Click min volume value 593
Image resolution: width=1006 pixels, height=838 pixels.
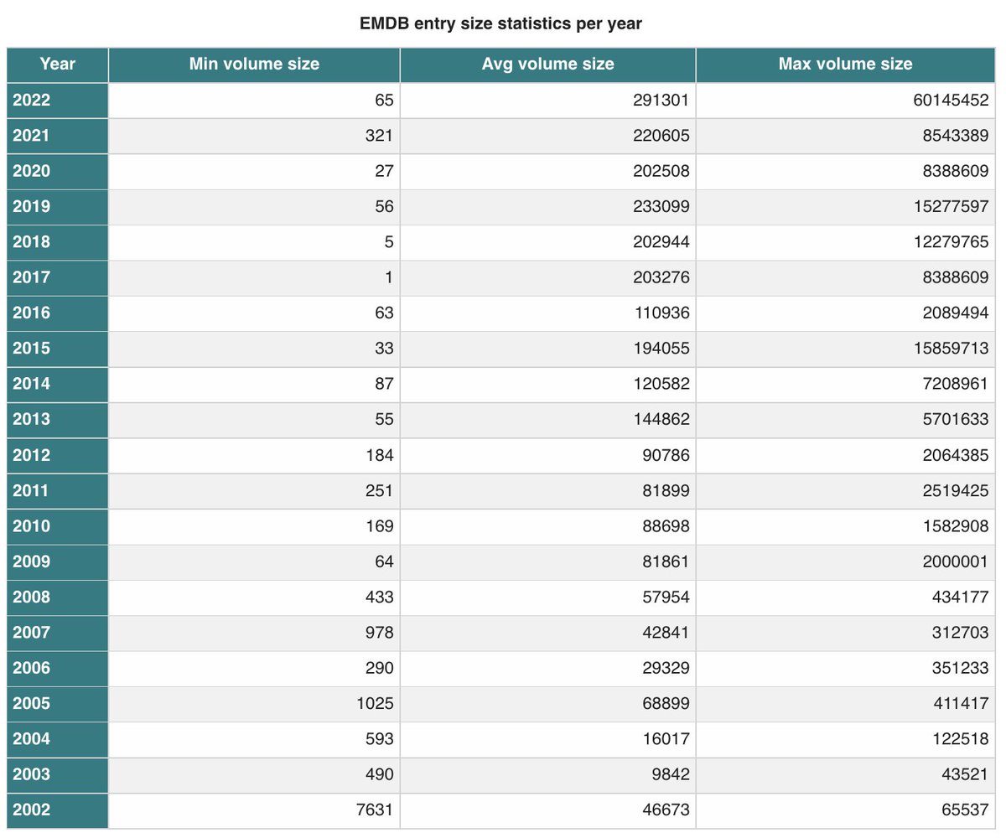coord(379,739)
